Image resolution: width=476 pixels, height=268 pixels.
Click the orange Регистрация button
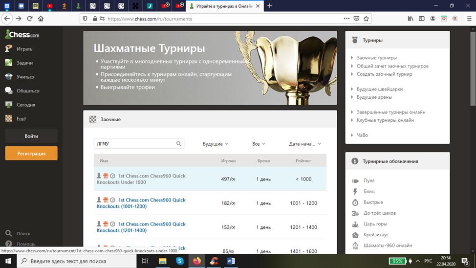click(31, 153)
